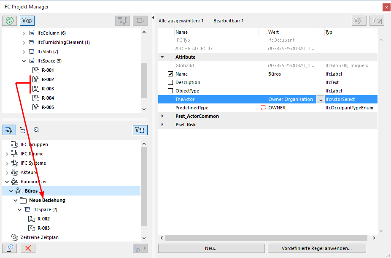The image size is (391, 258).
Task: Click the orange link icon beside OWNER
Action: tap(263, 108)
